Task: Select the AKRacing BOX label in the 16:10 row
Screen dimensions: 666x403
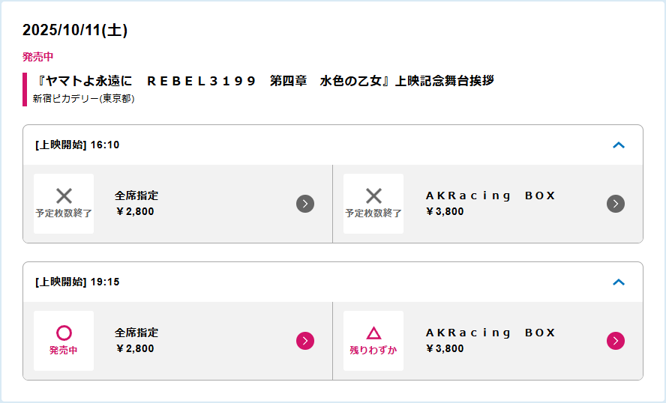Action: coord(490,196)
